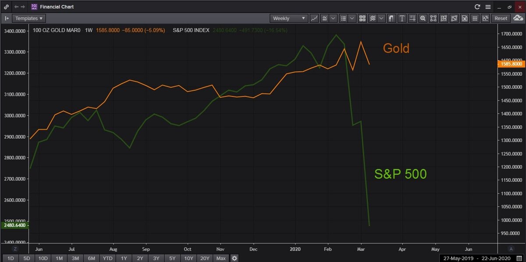The image size is (526, 262).
Task: Toggle the crosshair axis tool
Action: pyautogui.click(x=412, y=18)
